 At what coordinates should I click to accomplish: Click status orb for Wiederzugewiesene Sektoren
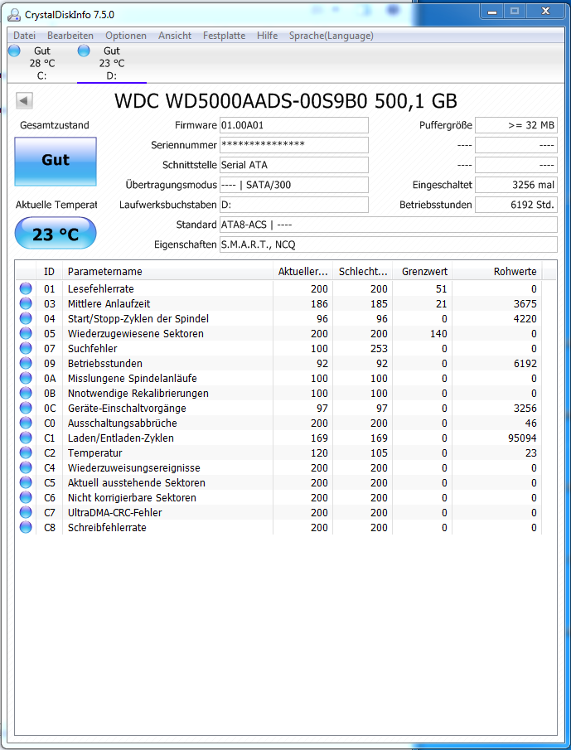point(26,333)
